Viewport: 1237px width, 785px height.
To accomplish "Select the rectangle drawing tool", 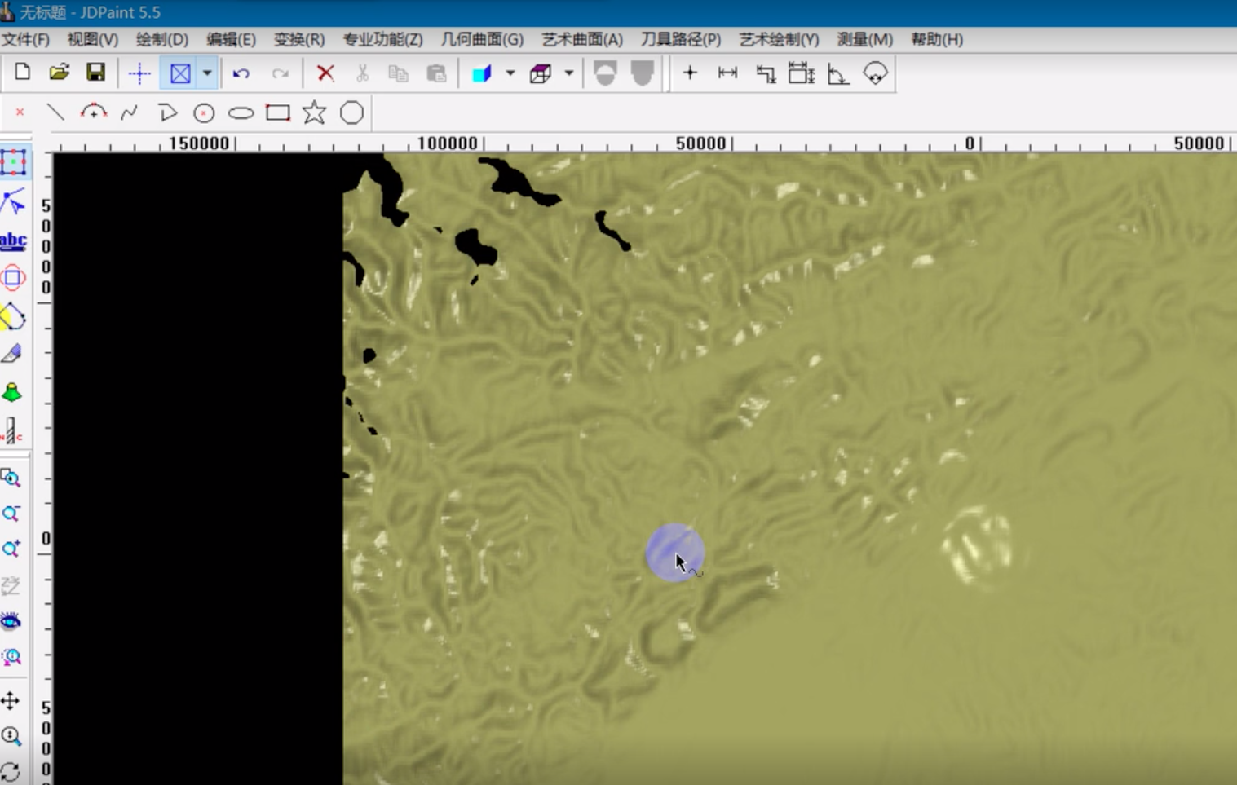I will (278, 112).
